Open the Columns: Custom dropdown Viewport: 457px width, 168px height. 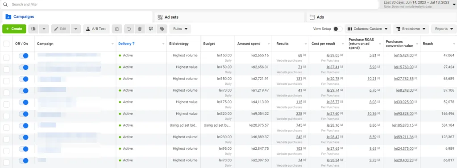pos(368,29)
